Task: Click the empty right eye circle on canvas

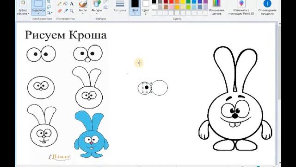Action: 160,88
